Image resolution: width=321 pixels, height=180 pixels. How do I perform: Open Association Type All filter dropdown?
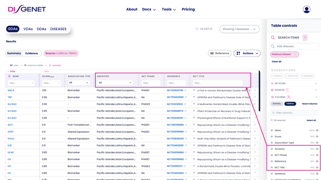[79, 82]
